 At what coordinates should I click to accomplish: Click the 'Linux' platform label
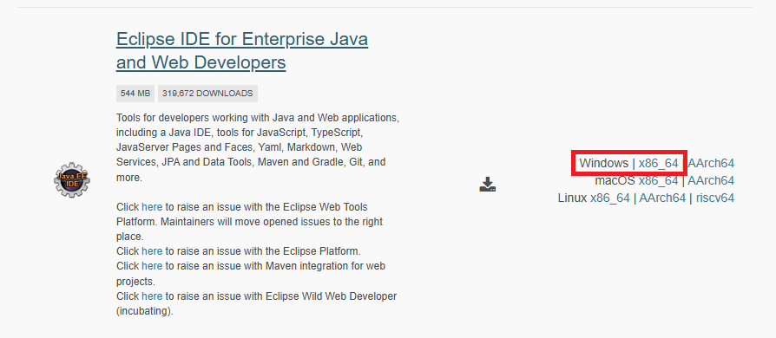coord(572,198)
